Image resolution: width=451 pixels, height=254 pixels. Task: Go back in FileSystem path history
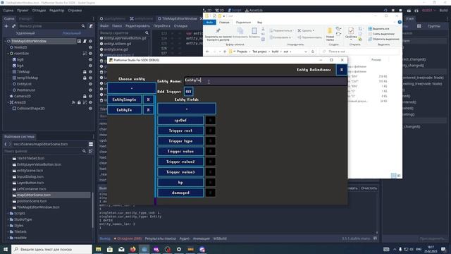[6, 144]
